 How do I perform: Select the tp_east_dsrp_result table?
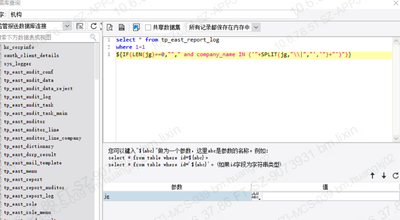tap(30, 155)
